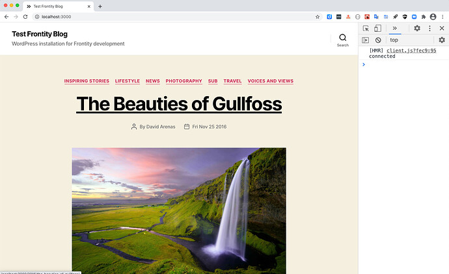The width and height of the screenshot is (449, 274).
Task: Open the blog Search icon
Action: point(342,39)
